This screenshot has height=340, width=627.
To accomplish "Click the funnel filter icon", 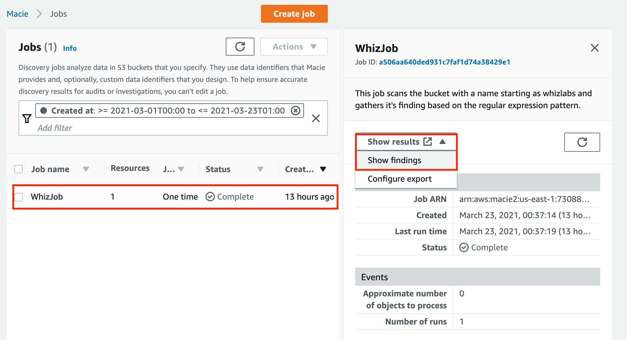I will (27, 118).
